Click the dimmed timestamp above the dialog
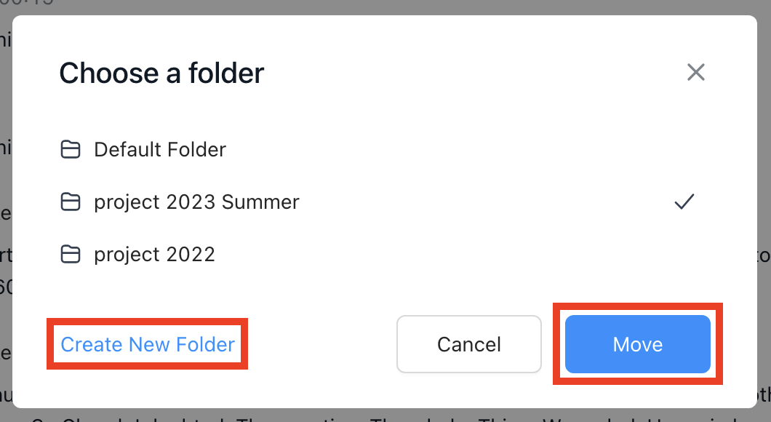 [x=27, y=2]
